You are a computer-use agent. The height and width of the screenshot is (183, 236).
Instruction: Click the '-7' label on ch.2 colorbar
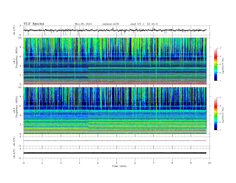click(220, 130)
